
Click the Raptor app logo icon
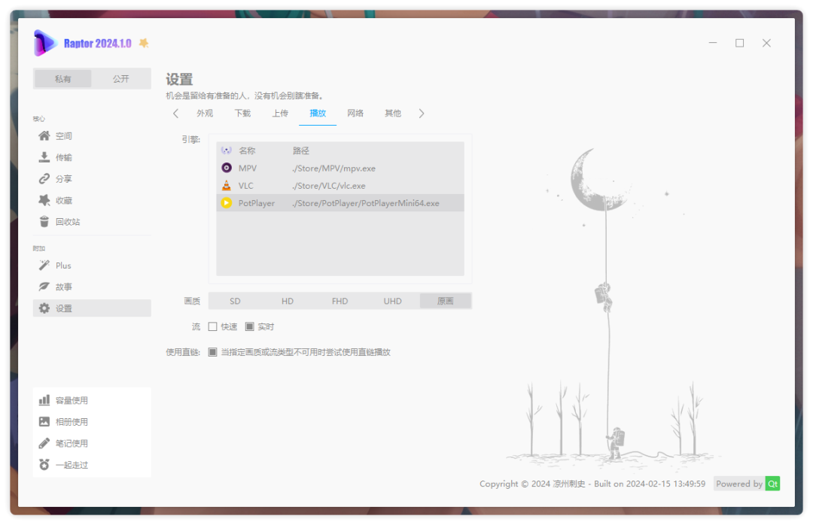tap(44, 43)
